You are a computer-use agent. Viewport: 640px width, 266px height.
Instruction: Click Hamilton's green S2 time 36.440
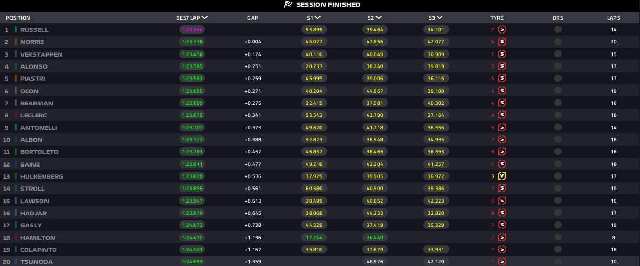374,238
